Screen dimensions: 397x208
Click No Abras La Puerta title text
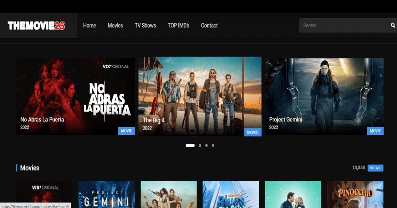pyautogui.click(x=42, y=120)
